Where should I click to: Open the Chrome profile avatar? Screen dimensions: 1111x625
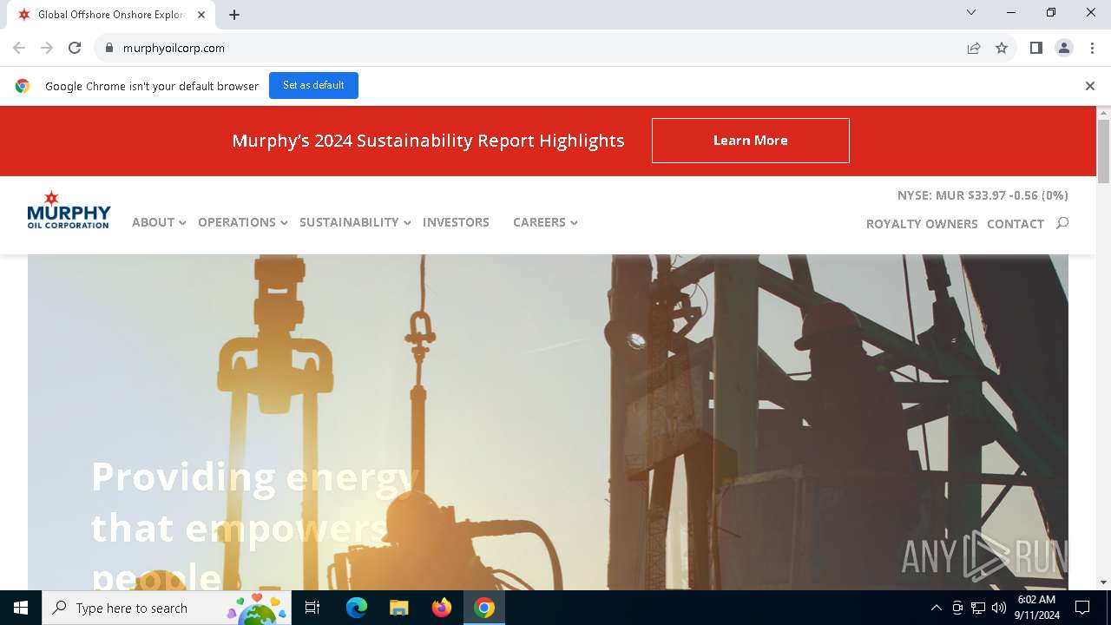click(1064, 48)
